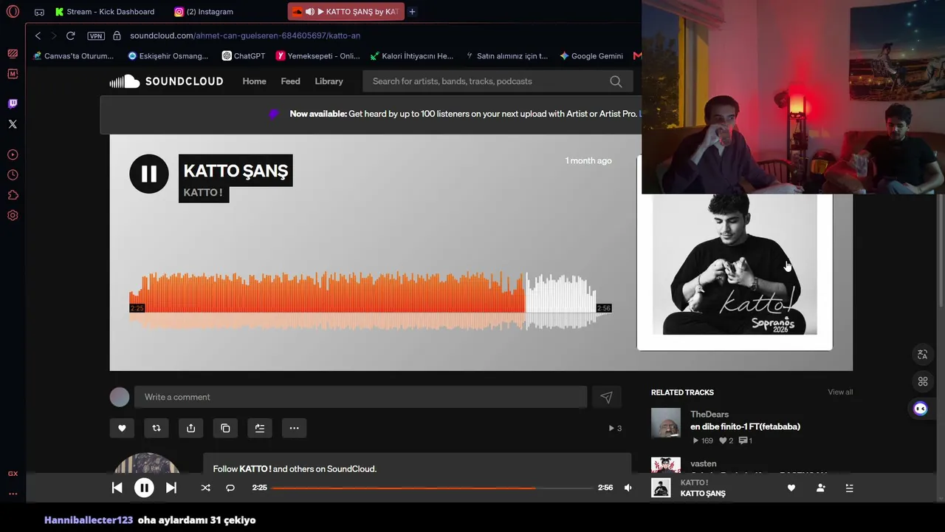Reload the current page
The height and width of the screenshot is (532, 945).
click(x=70, y=35)
